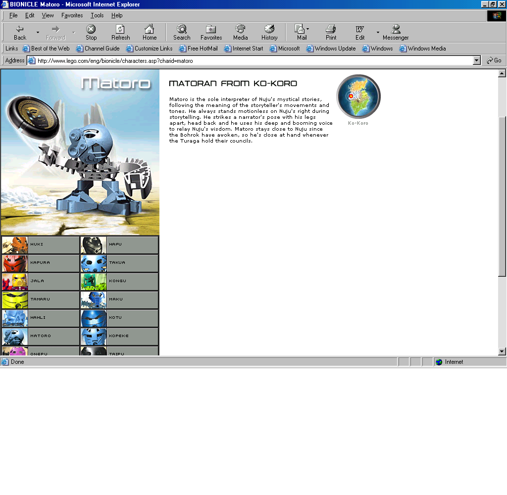Open the File menu

pyautogui.click(x=13, y=15)
